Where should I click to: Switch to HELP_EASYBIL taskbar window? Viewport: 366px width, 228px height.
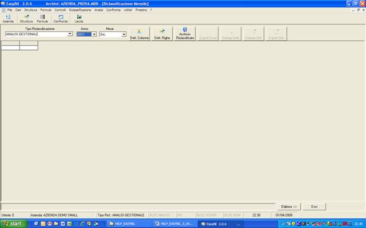[x=130, y=224]
